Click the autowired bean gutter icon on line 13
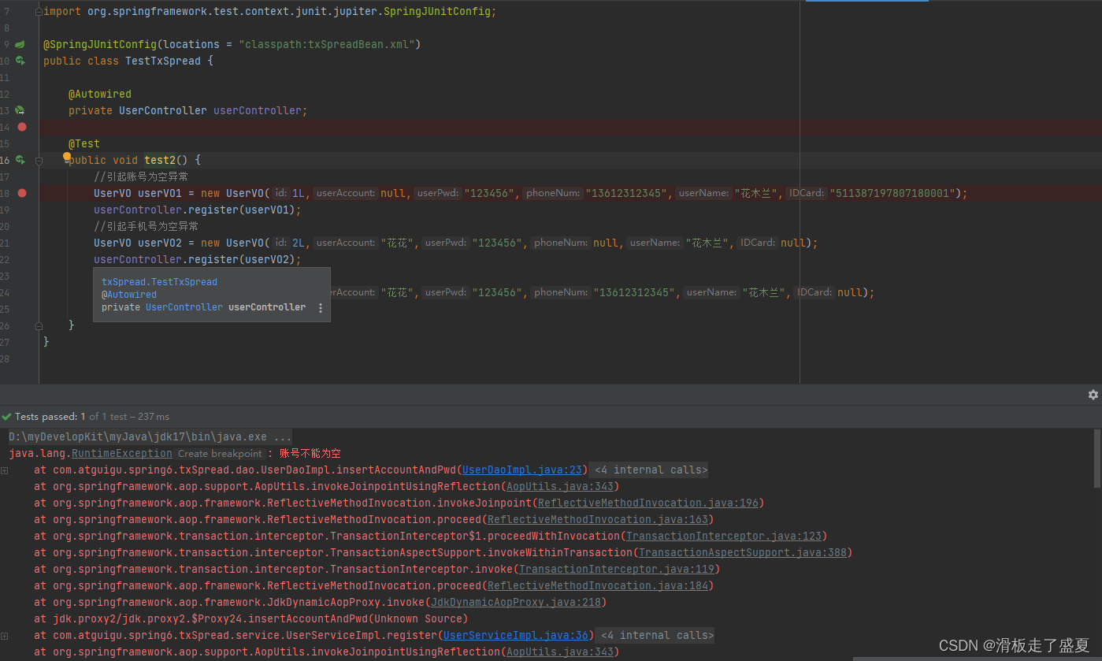This screenshot has width=1102, height=661. (x=20, y=110)
